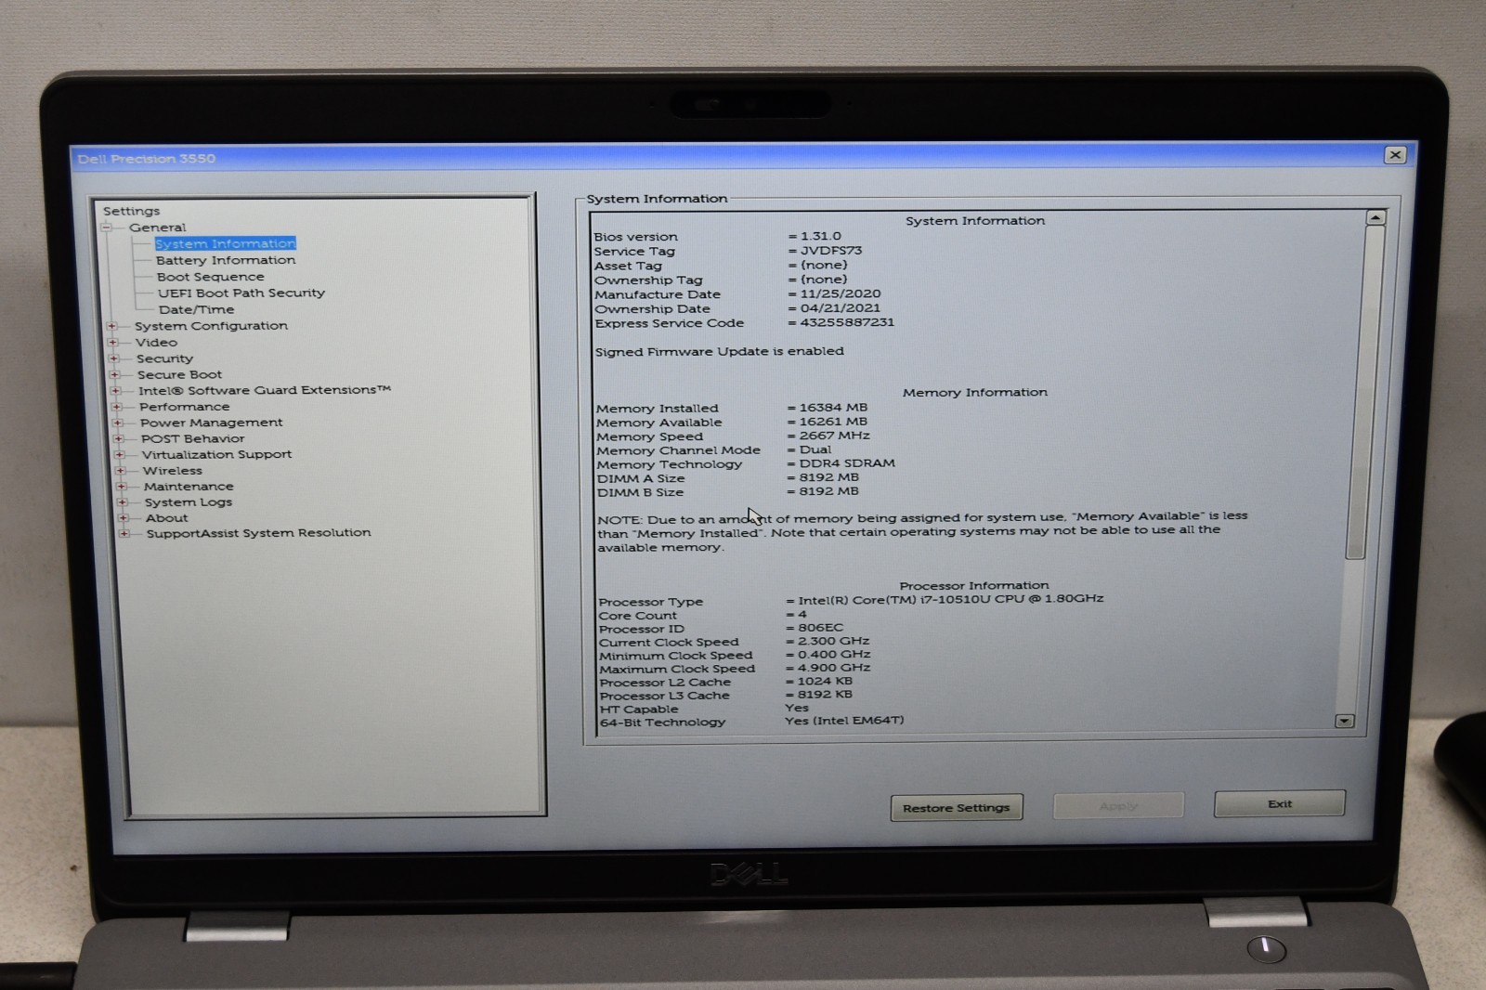The height and width of the screenshot is (990, 1486).
Task: Click Processor L3 Cache value 8192 KB
Action: point(825,694)
